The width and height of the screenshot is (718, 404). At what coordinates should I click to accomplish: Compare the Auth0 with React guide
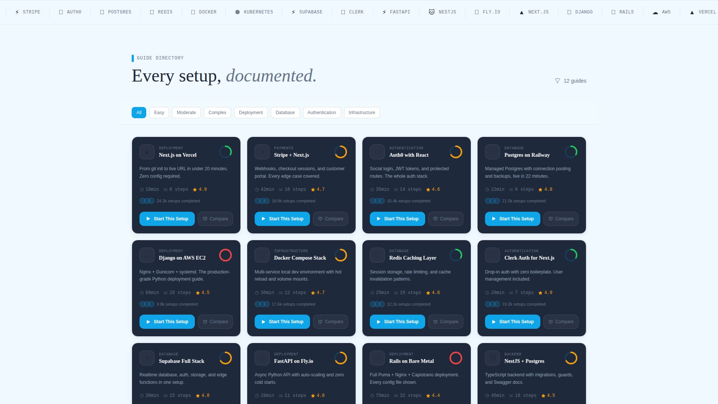(446, 219)
